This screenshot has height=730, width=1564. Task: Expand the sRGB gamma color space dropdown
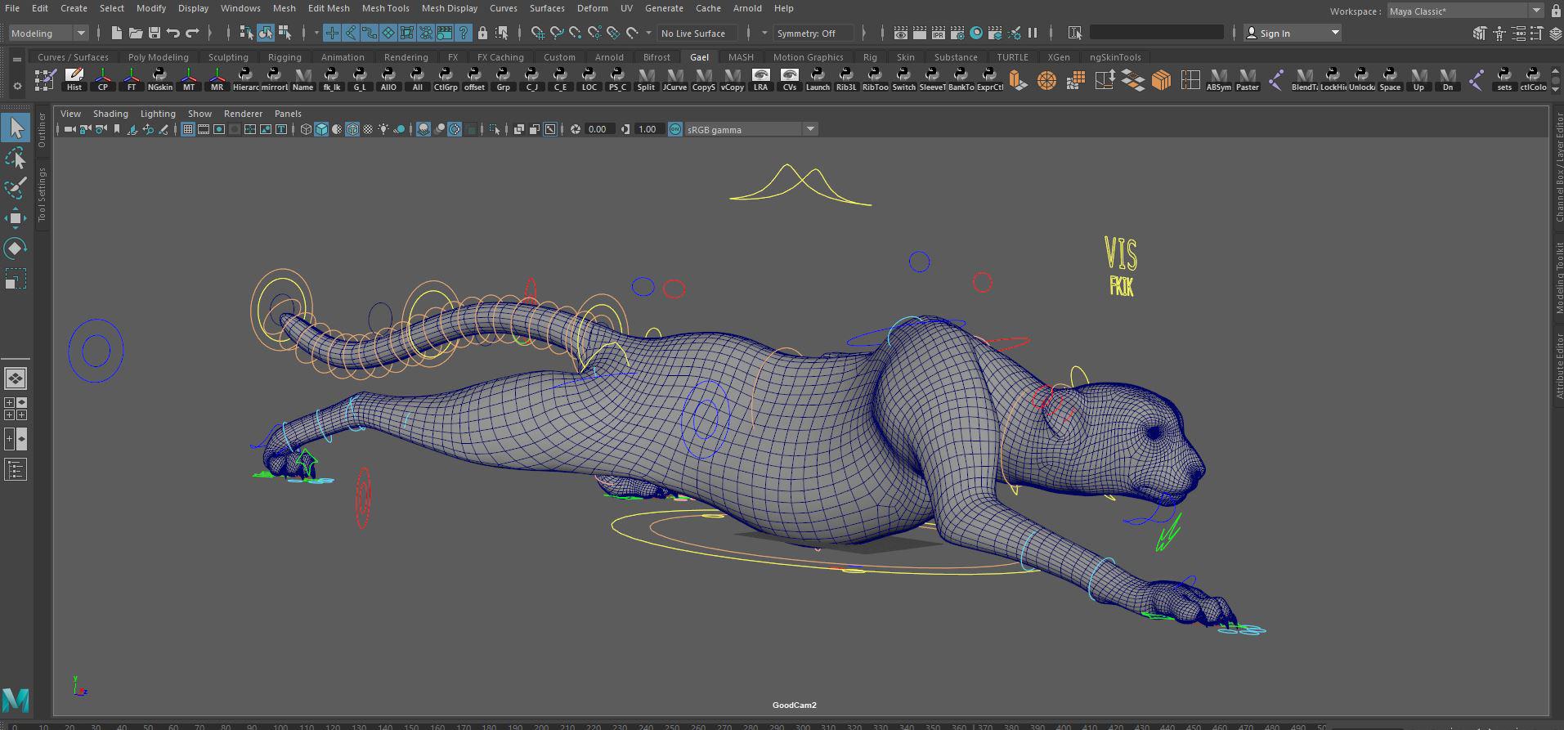pos(810,129)
